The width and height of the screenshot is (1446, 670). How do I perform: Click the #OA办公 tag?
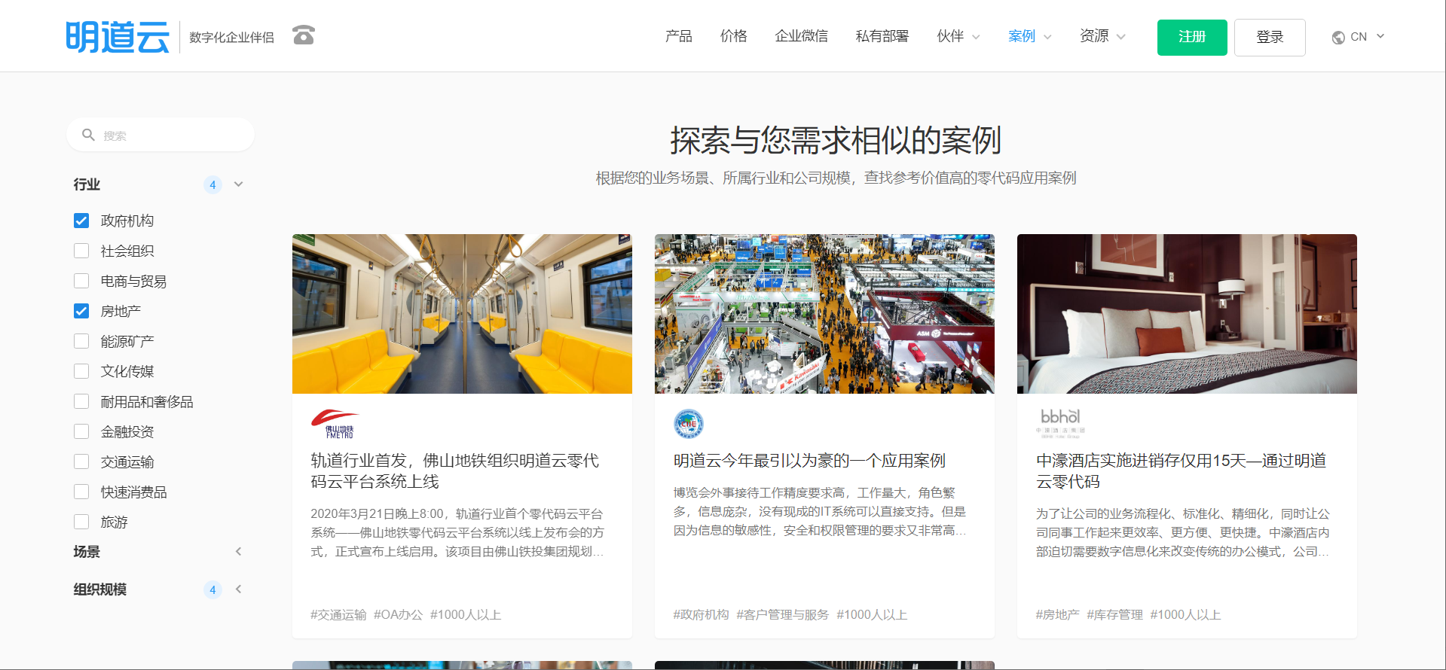pyautogui.click(x=399, y=615)
